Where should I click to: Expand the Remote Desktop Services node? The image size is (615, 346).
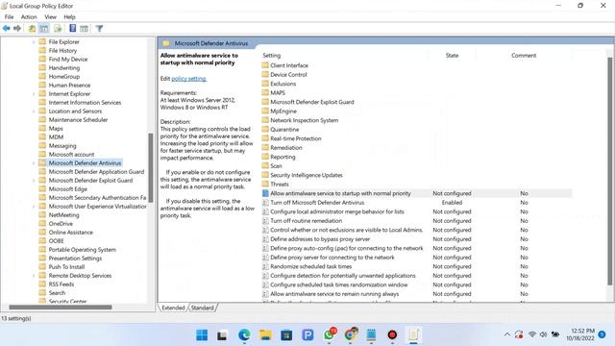pyautogui.click(x=34, y=276)
